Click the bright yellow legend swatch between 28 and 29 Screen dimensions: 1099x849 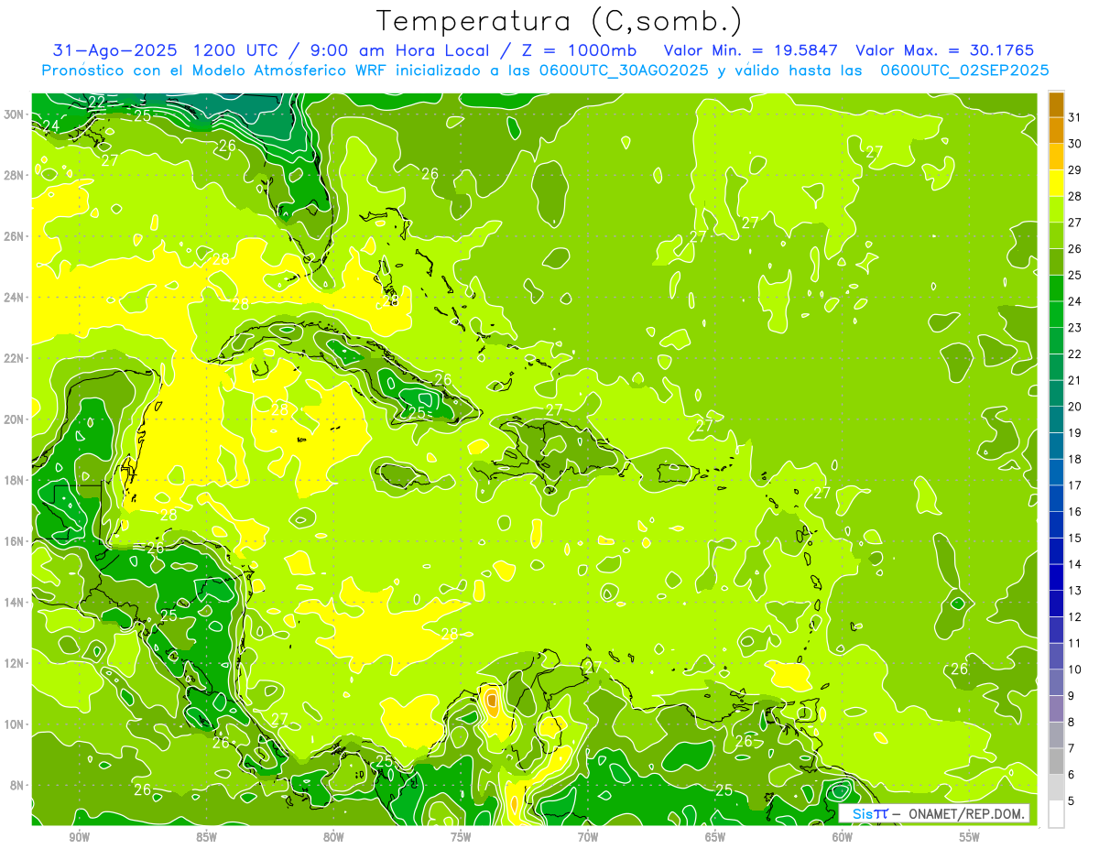pos(1056,183)
